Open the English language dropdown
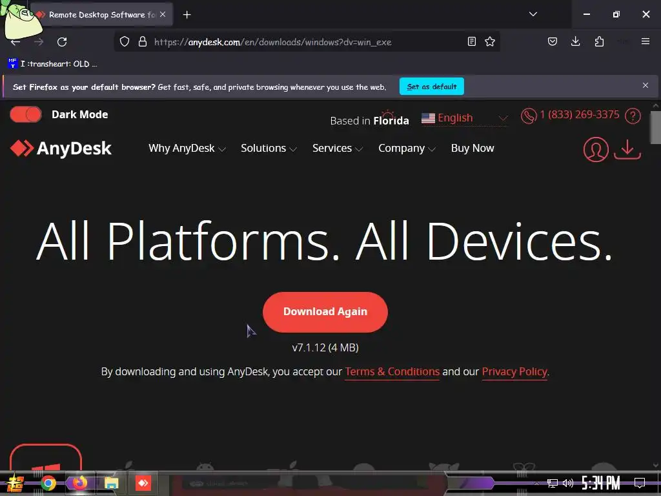Screen dimensions: 661x496 (464, 118)
